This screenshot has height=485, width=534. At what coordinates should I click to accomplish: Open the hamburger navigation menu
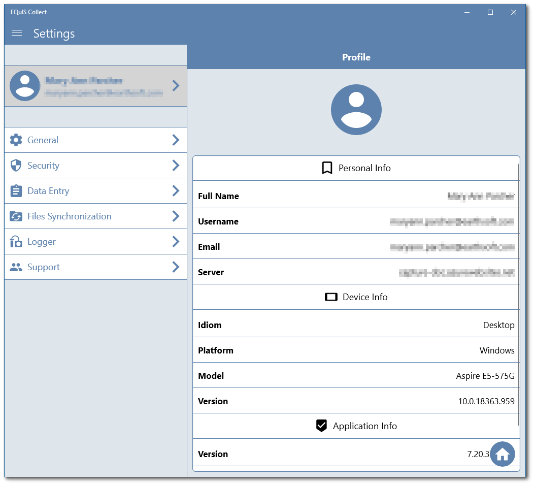16,33
